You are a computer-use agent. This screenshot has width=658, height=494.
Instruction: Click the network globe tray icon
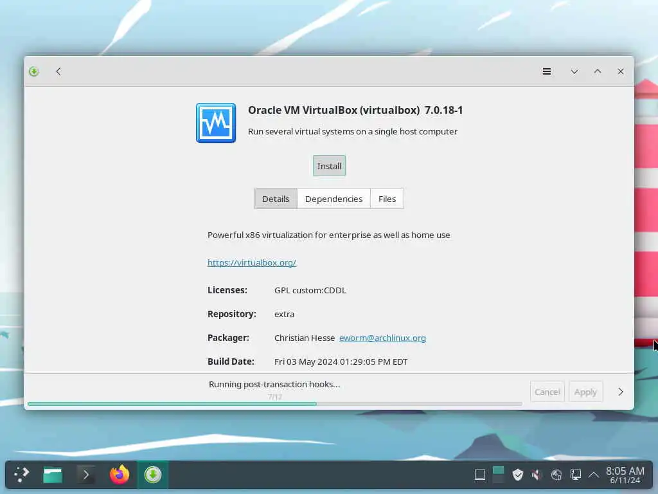click(x=556, y=475)
